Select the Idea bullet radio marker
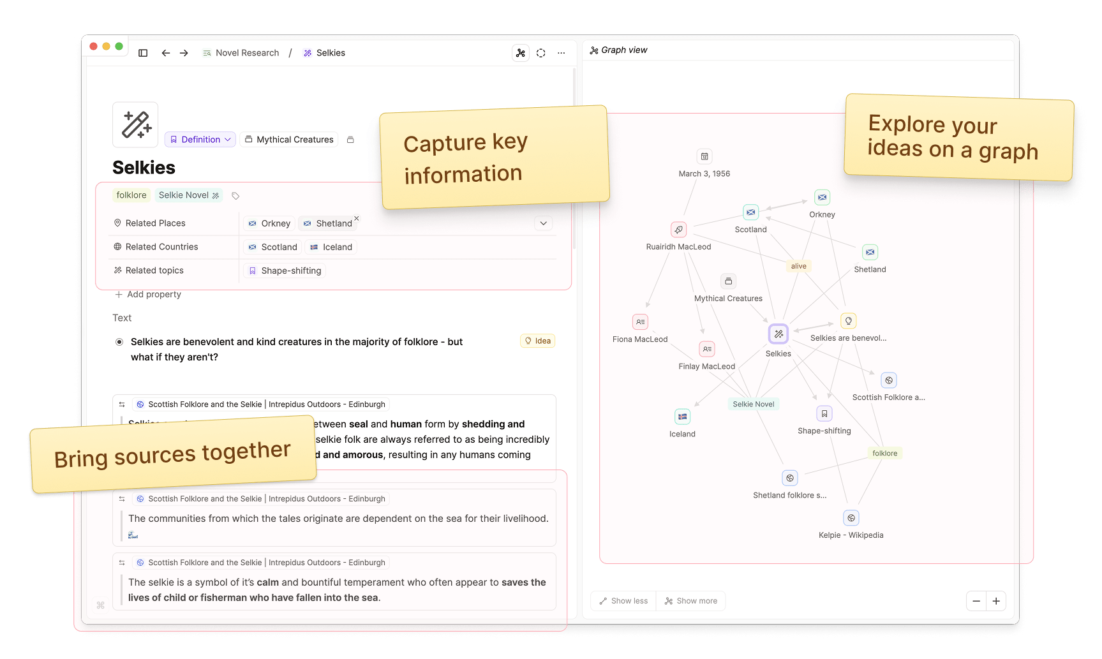 coord(119,342)
